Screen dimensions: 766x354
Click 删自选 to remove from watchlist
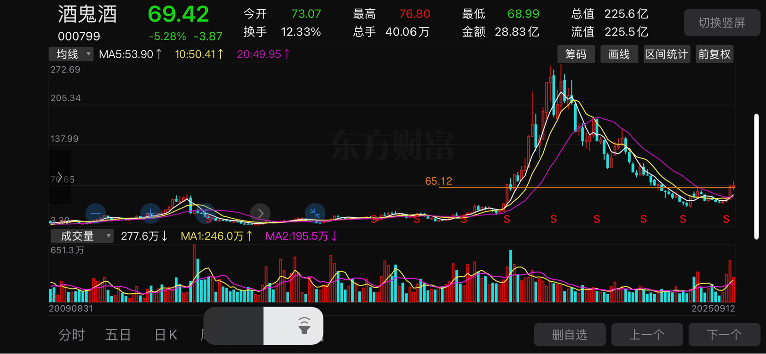[570, 335]
